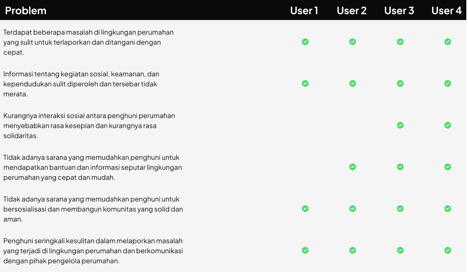
Task: Click the User 1 column header
Action: (x=304, y=11)
